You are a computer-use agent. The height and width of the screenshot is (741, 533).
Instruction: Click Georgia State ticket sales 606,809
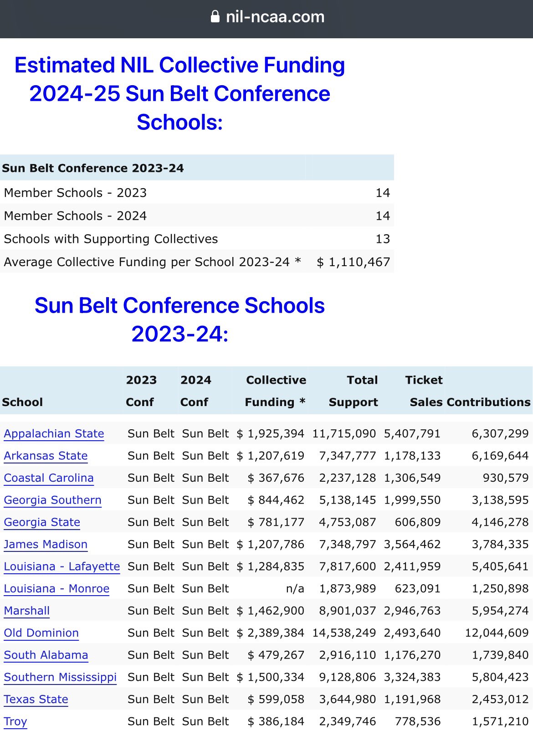[x=418, y=522]
